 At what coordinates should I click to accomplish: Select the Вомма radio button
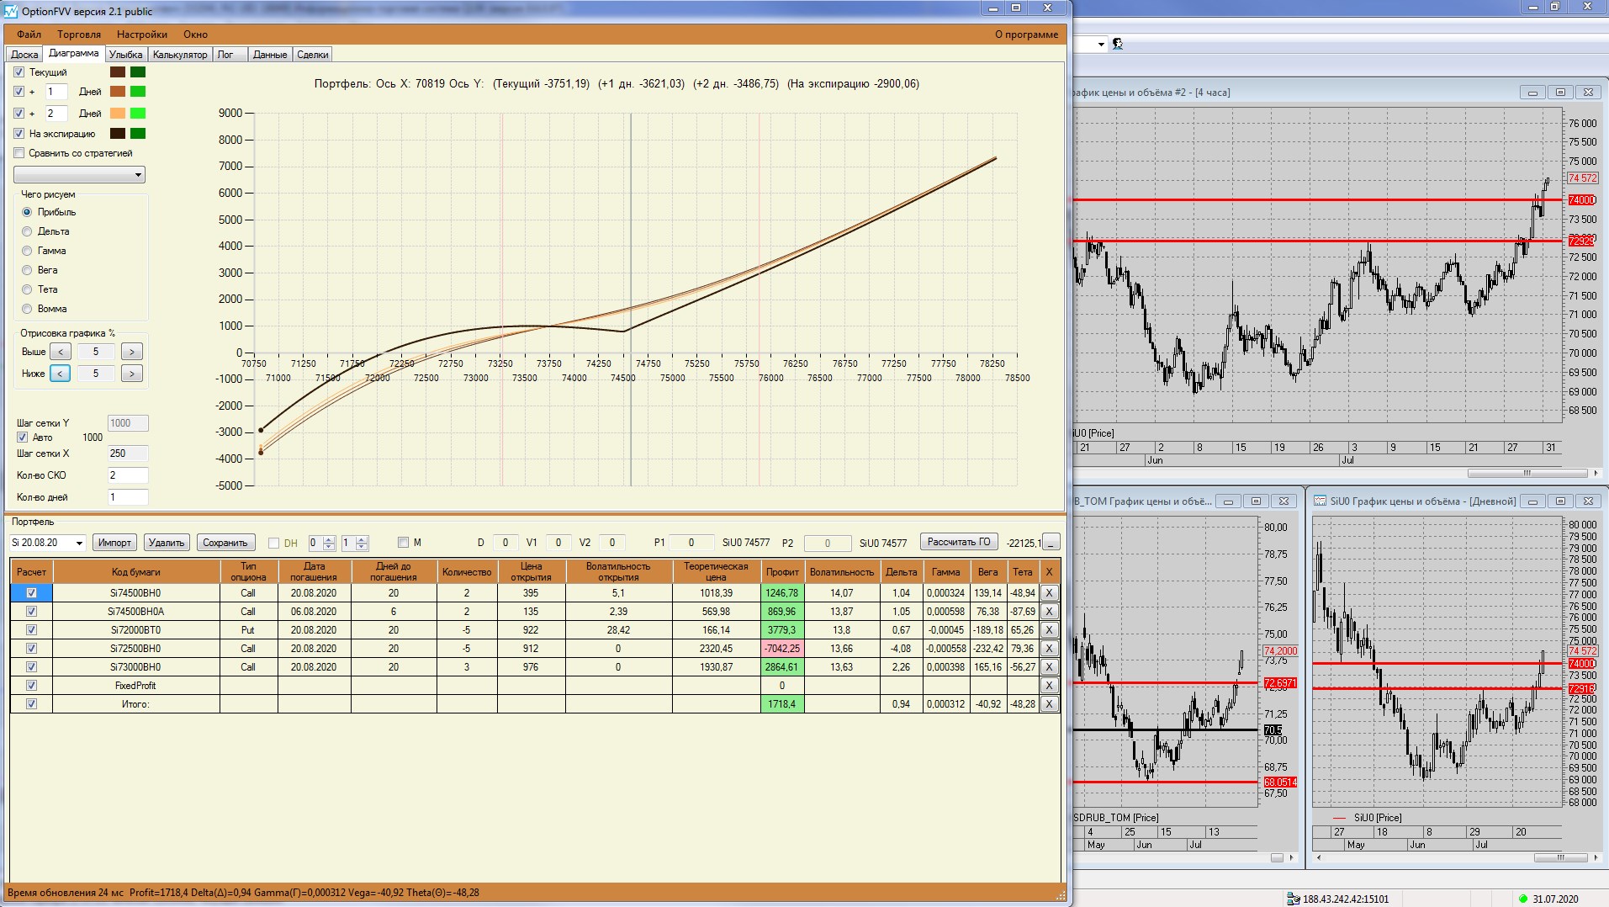tap(27, 309)
